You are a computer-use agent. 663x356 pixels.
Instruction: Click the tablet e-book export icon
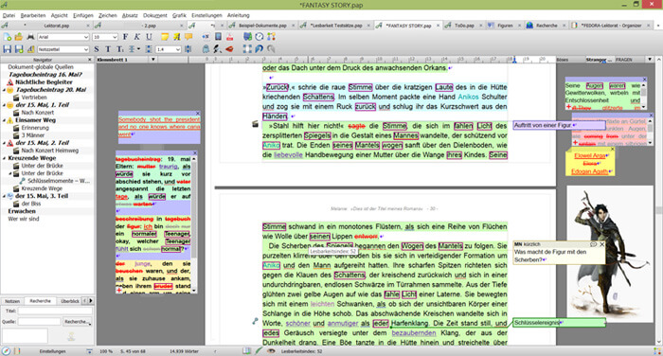click(x=218, y=37)
